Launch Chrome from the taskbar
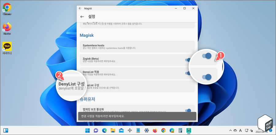276x135 pixels. click(x=163, y=130)
